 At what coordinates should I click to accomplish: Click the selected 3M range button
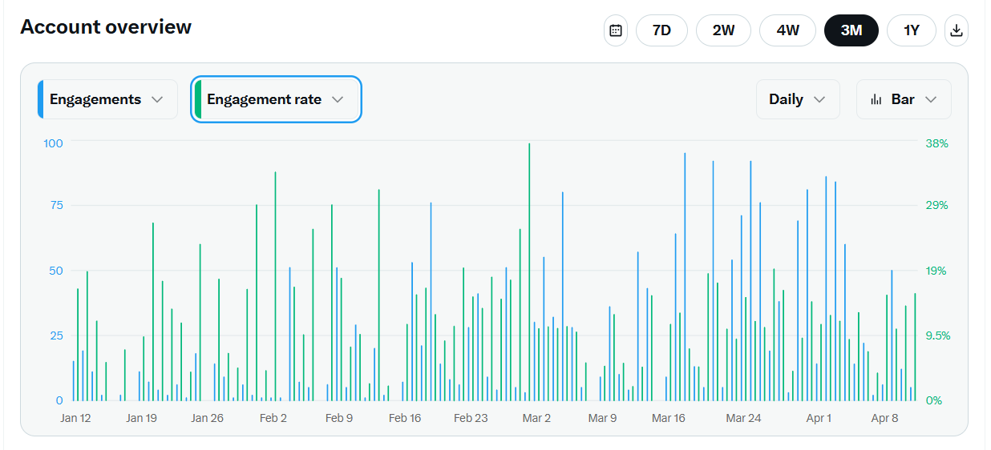pos(851,30)
